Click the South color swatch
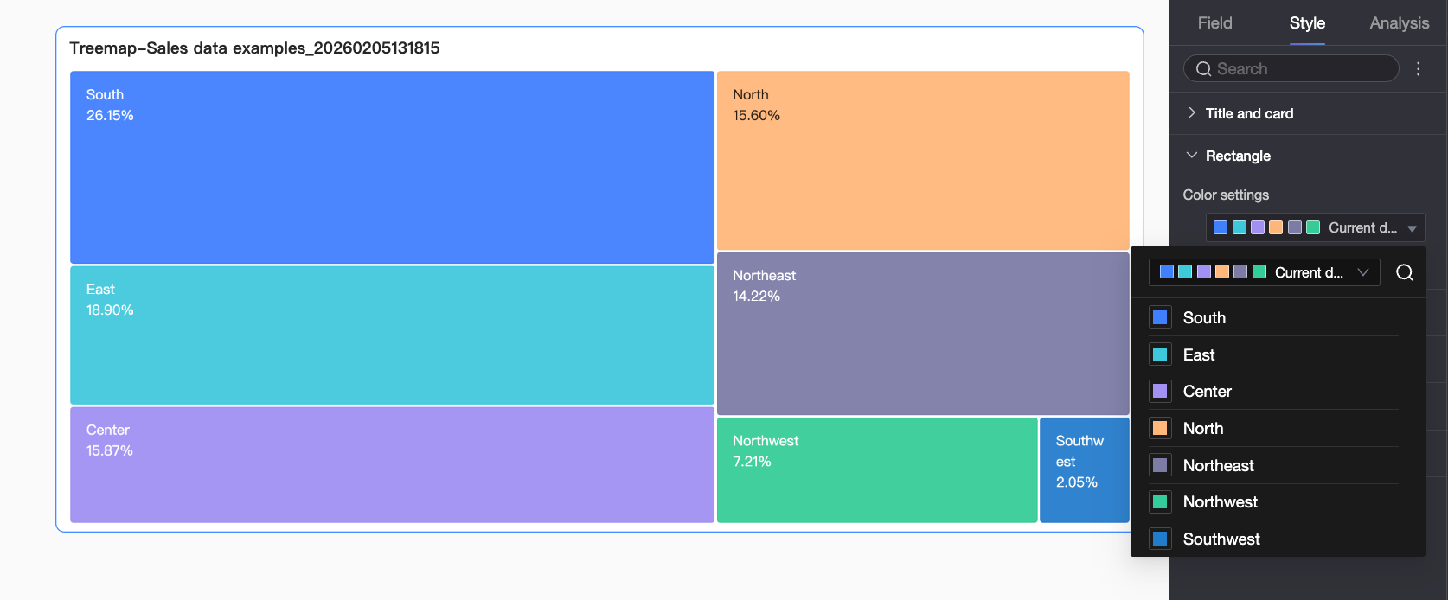This screenshot has height=600, width=1448. click(1160, 317)
